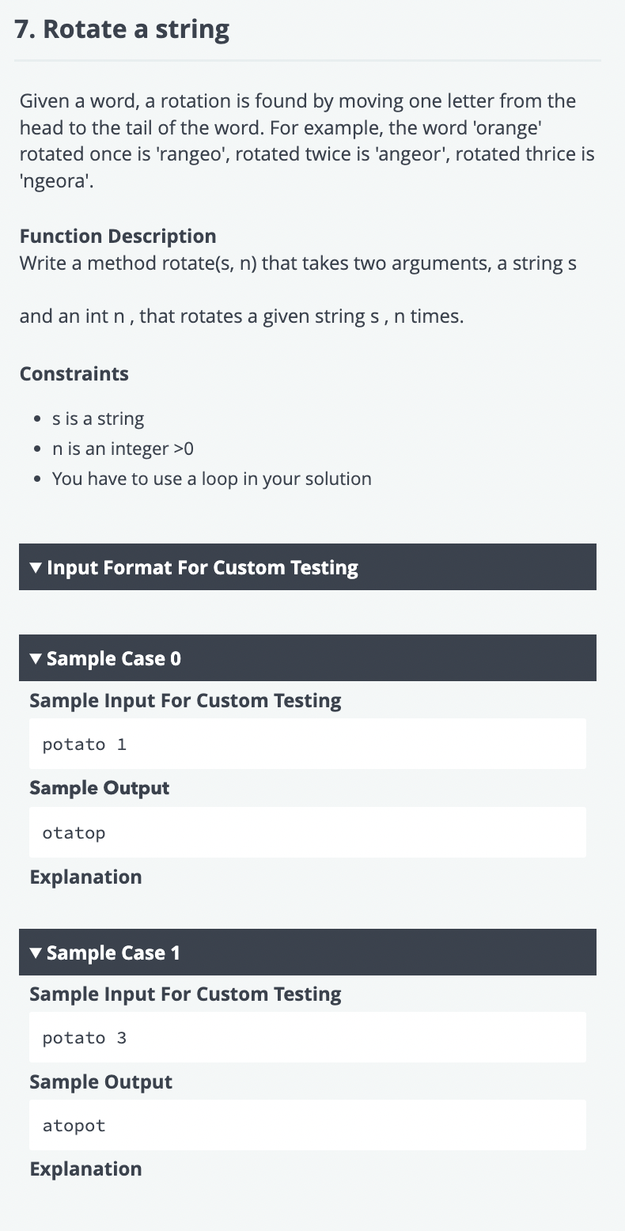Click the Function Description heading
The height and width of the screenshot is (1231, 625).
118,236
